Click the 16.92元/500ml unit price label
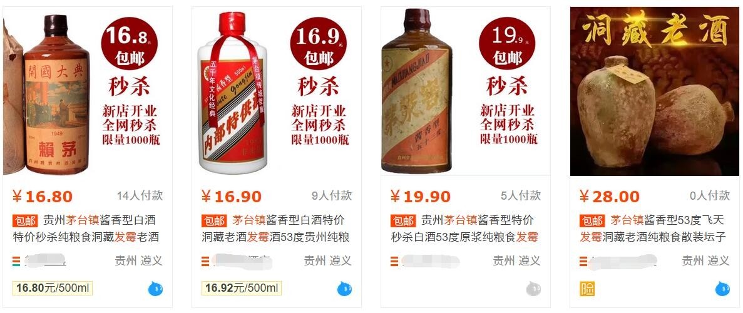 [241, 289]
